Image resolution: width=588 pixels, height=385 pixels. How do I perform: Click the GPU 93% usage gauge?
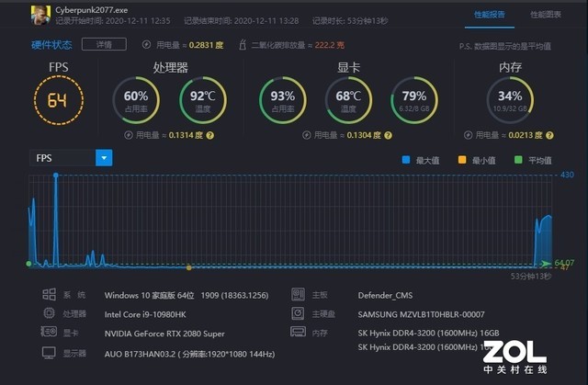[283, 100]
